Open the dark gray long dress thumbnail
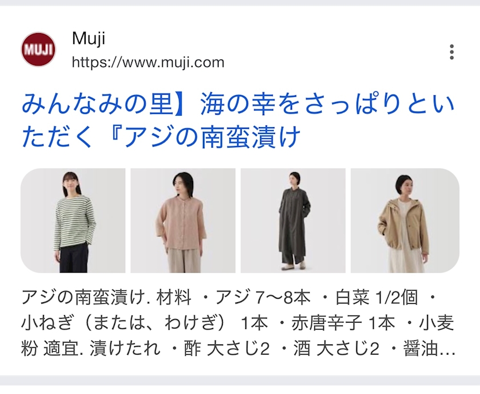The image size is (480, 394). pyautogui.click(x=293, y=221)
